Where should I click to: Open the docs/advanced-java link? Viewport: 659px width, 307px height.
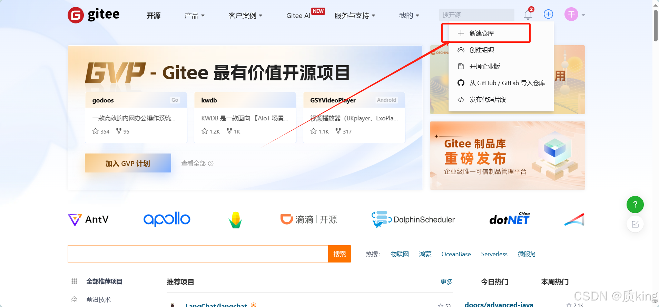pyautogui.click(x=499, y=304)
